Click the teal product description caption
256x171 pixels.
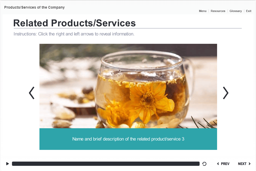point(128,139)
